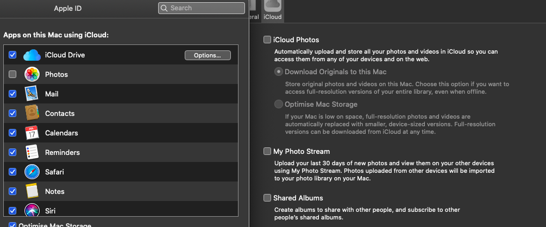Click the 'Mail' row label
546x227 pixels.
[x=52, y=94]
